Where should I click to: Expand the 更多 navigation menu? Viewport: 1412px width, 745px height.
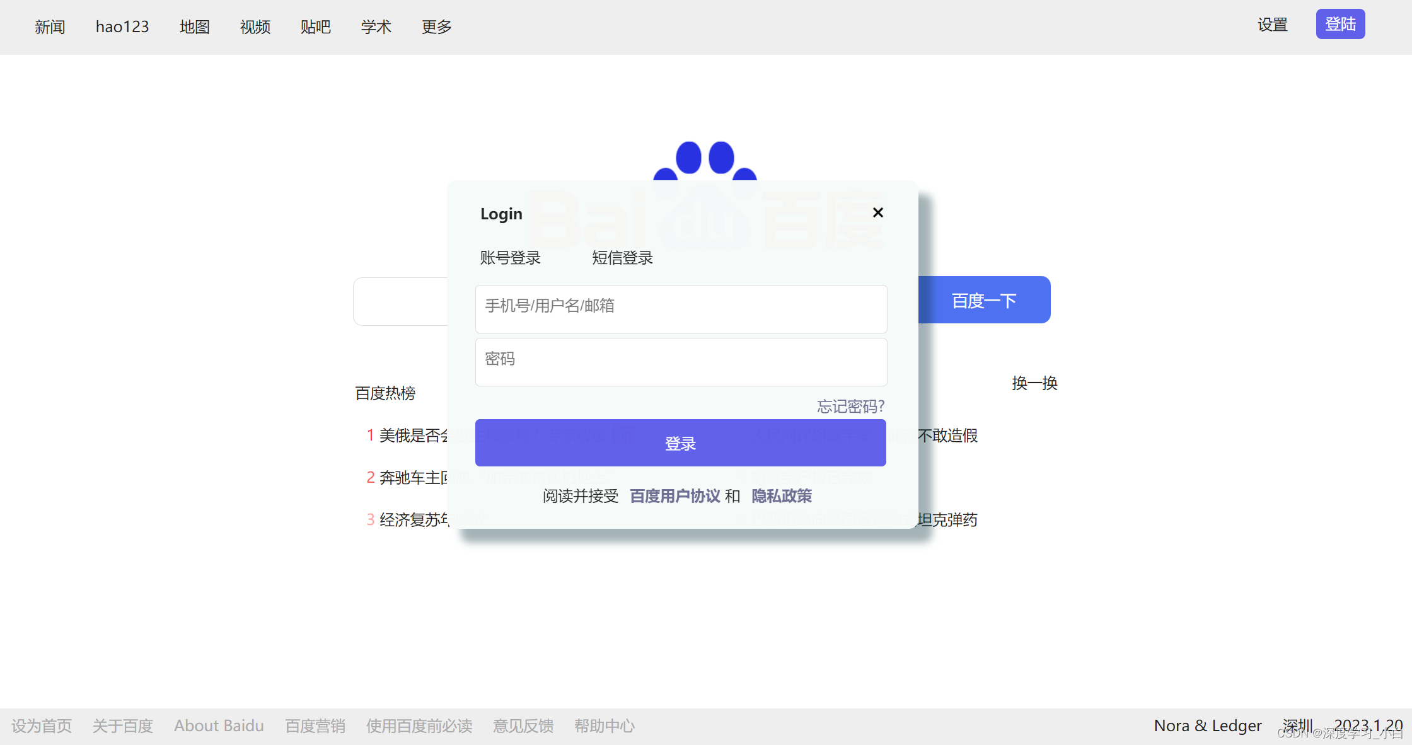(436, 27)
